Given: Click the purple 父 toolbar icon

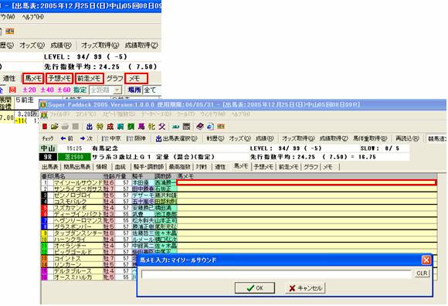Looking at the screenshot, I should click(x=162, y=126).
